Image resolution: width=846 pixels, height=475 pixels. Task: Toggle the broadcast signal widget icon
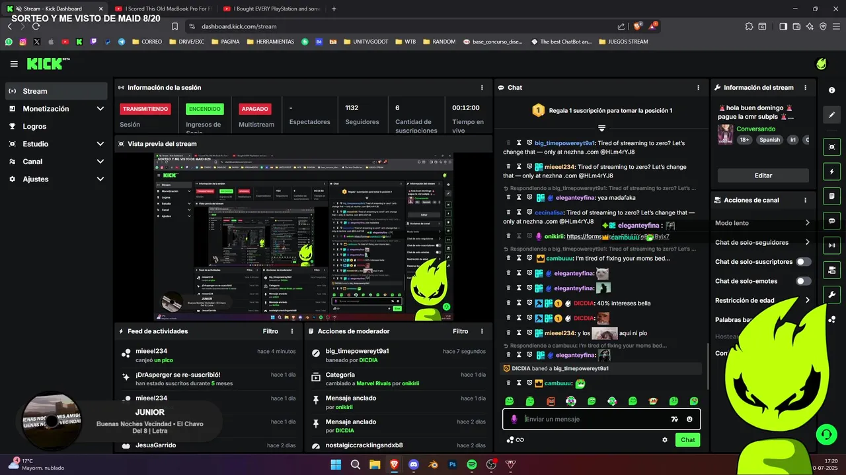click(x=832, y=245)
